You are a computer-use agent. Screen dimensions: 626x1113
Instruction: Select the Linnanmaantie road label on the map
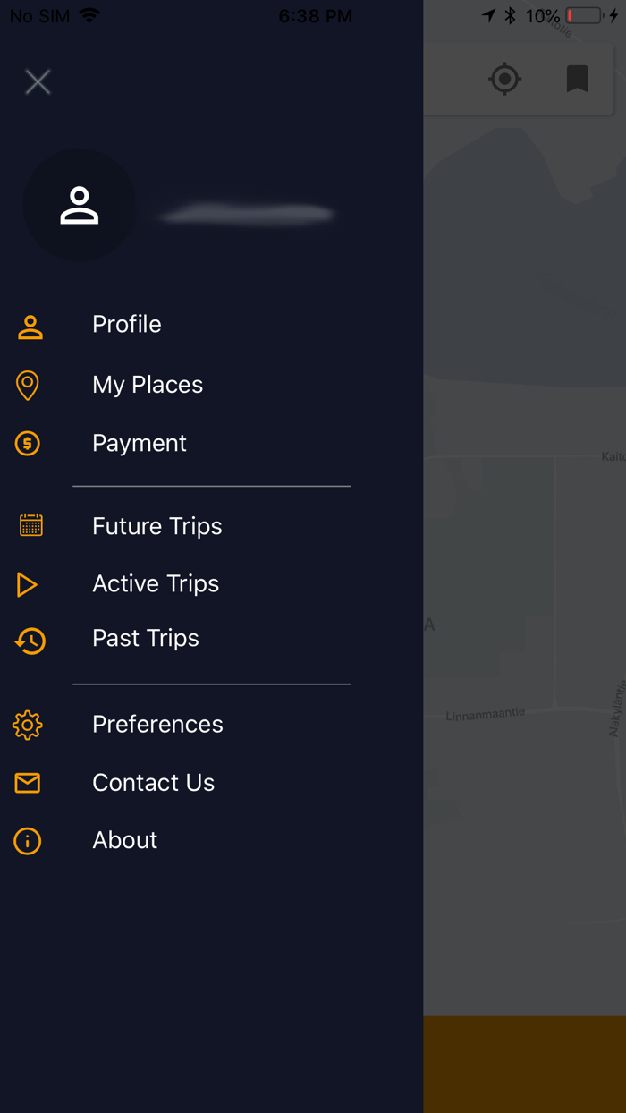tap(484, 714)
